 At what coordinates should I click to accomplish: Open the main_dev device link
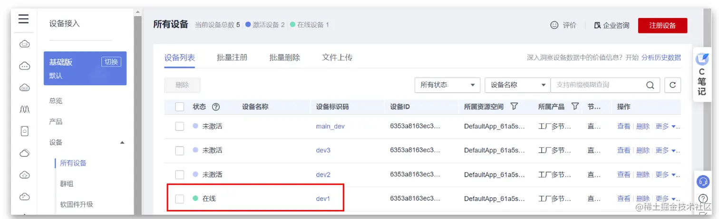click(330, 127)
